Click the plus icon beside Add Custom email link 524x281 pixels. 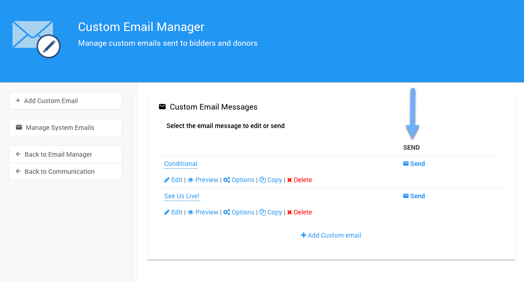(x=304, y=235)
